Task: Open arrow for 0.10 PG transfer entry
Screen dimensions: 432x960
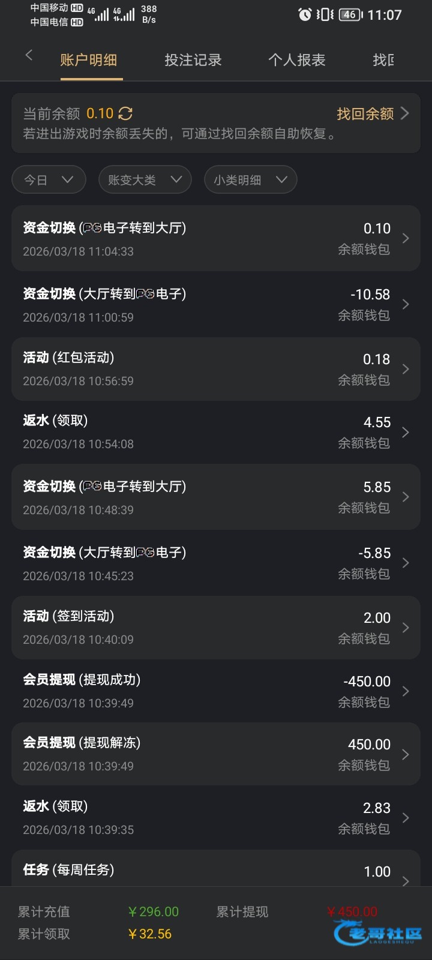Action: coord(406,238)
